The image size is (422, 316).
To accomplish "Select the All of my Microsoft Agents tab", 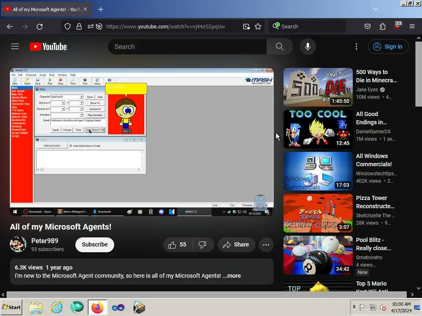I will 46,9.
